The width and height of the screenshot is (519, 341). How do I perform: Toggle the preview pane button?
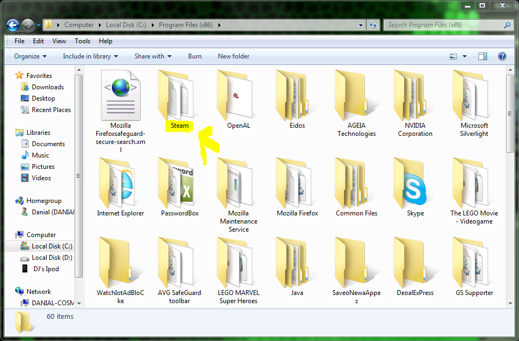click(483, 56)
